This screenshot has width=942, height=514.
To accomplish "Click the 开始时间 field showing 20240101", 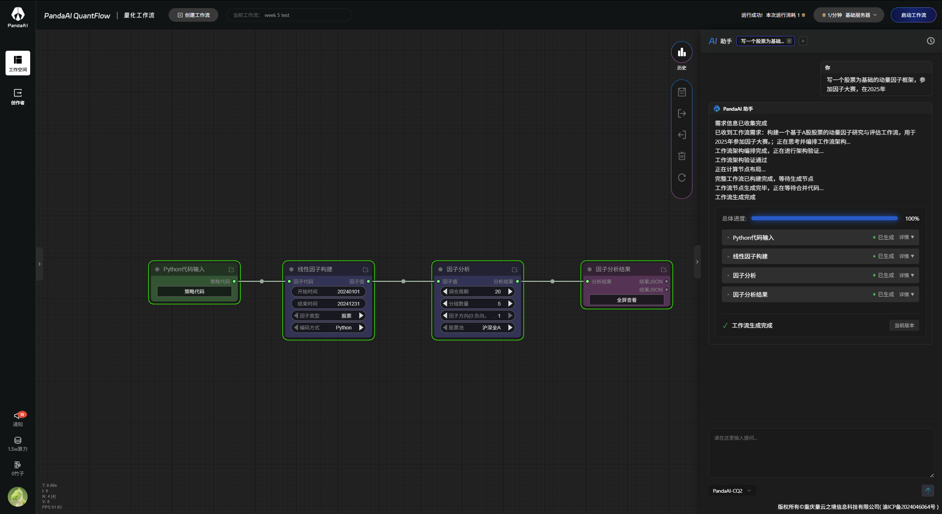I will [x=328, y=292].
